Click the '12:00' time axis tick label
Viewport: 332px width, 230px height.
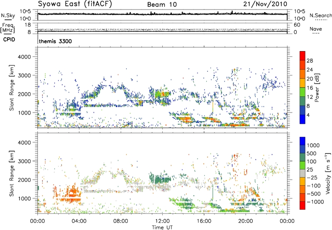[x=162, y=221]
